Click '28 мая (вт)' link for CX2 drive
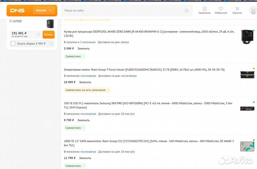This screenshot has width=257, height=169. click(128, 152)
